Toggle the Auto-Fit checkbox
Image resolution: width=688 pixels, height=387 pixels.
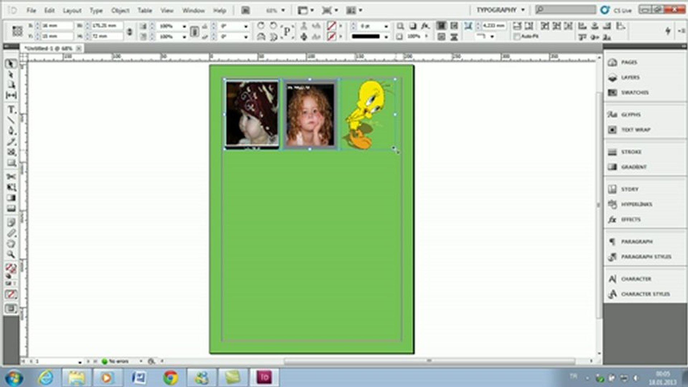tap(517, 37)
